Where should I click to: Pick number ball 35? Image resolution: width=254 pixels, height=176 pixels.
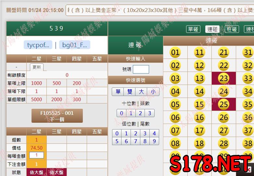(x=248, y=104)
